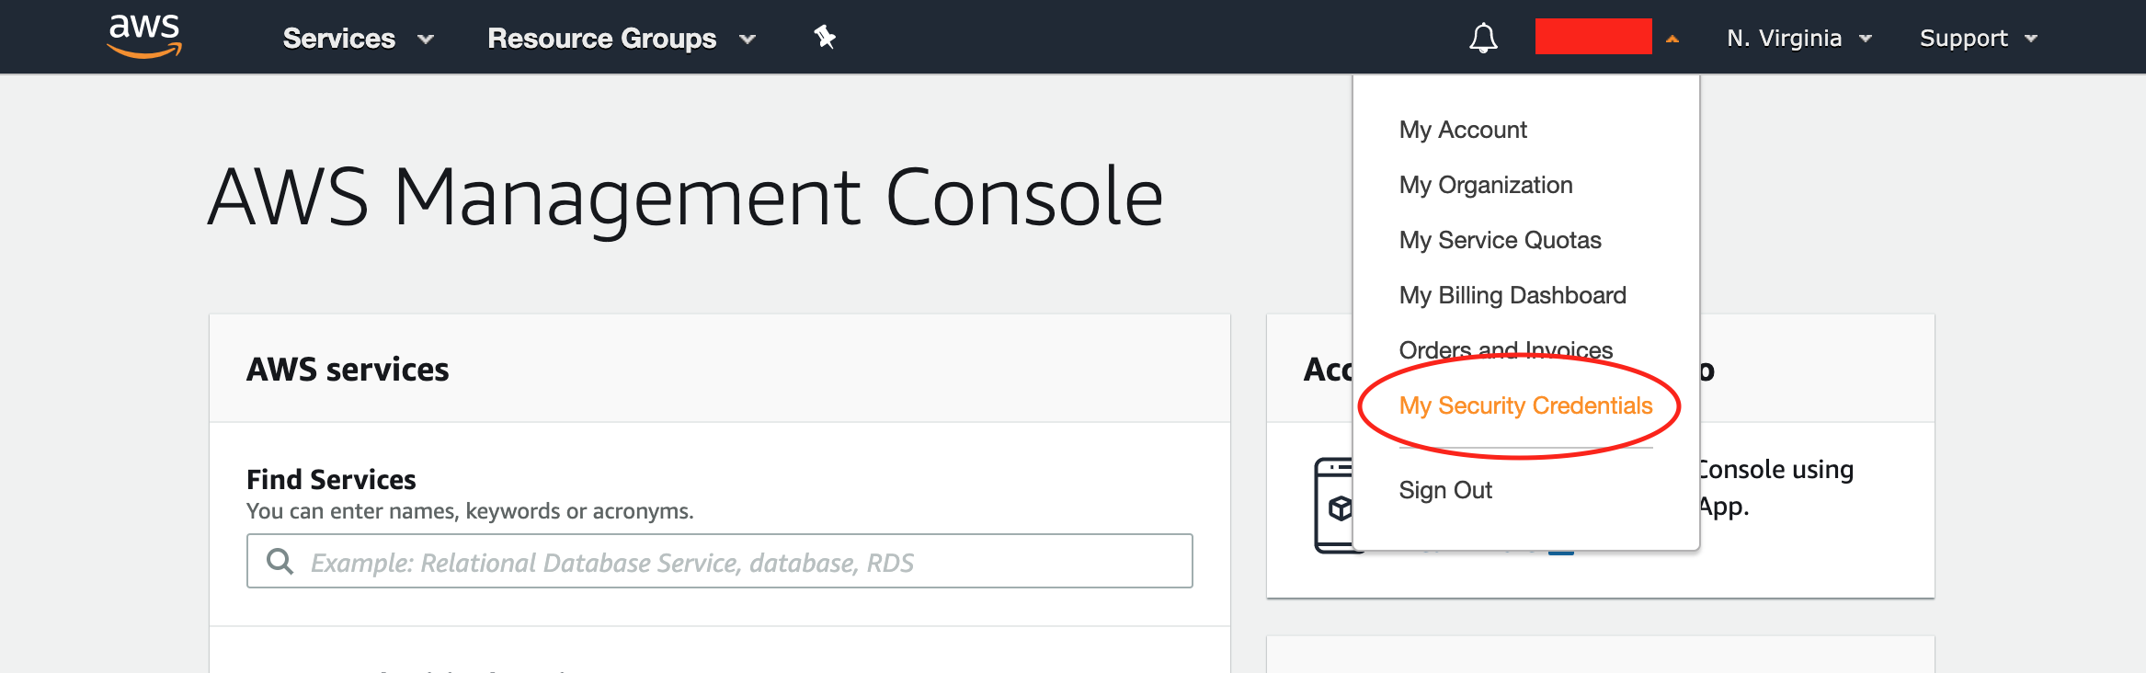2146x673 pixels.
Task: Expand the Resource Groups dropdown
Action: click(x=622, y=39)
